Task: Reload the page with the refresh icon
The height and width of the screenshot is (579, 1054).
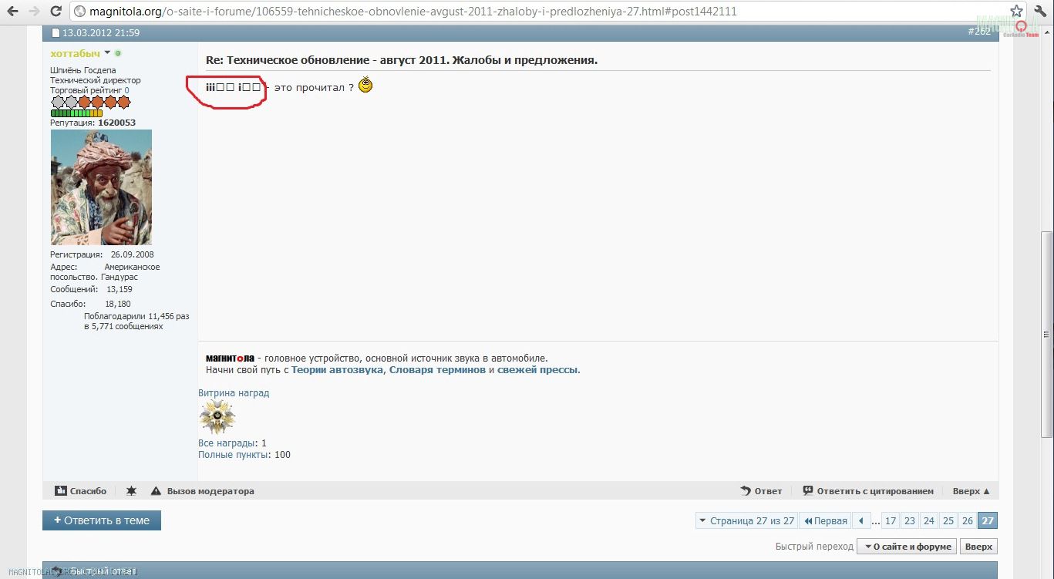Action: (56, 12)
